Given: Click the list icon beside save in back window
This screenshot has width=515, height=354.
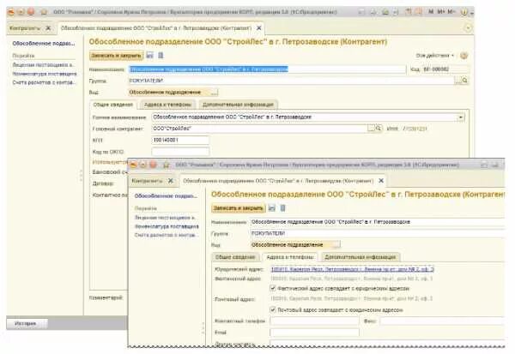Looking at the screenshot, I should [161, 55].
